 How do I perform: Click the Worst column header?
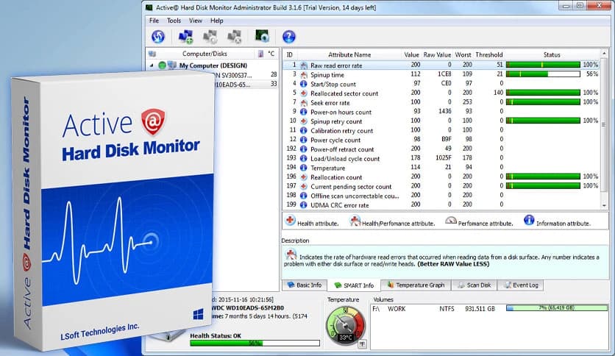(x=463, y=55)
